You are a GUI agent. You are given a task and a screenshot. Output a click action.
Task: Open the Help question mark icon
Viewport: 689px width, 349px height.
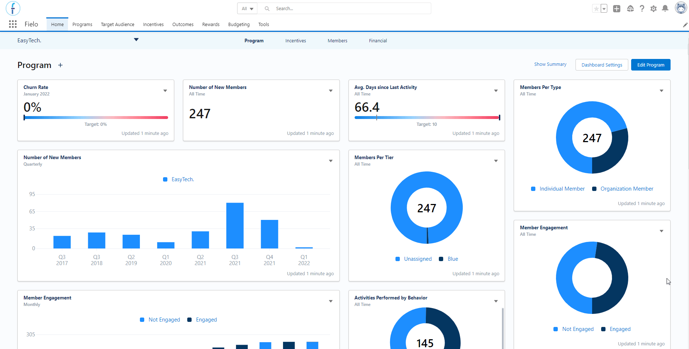642,9
